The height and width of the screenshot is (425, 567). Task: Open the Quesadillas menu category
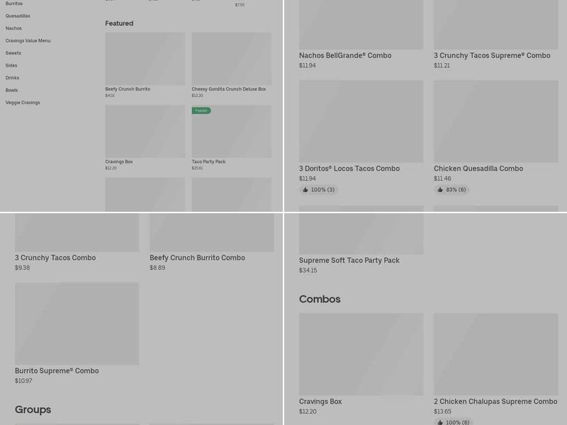18,16
